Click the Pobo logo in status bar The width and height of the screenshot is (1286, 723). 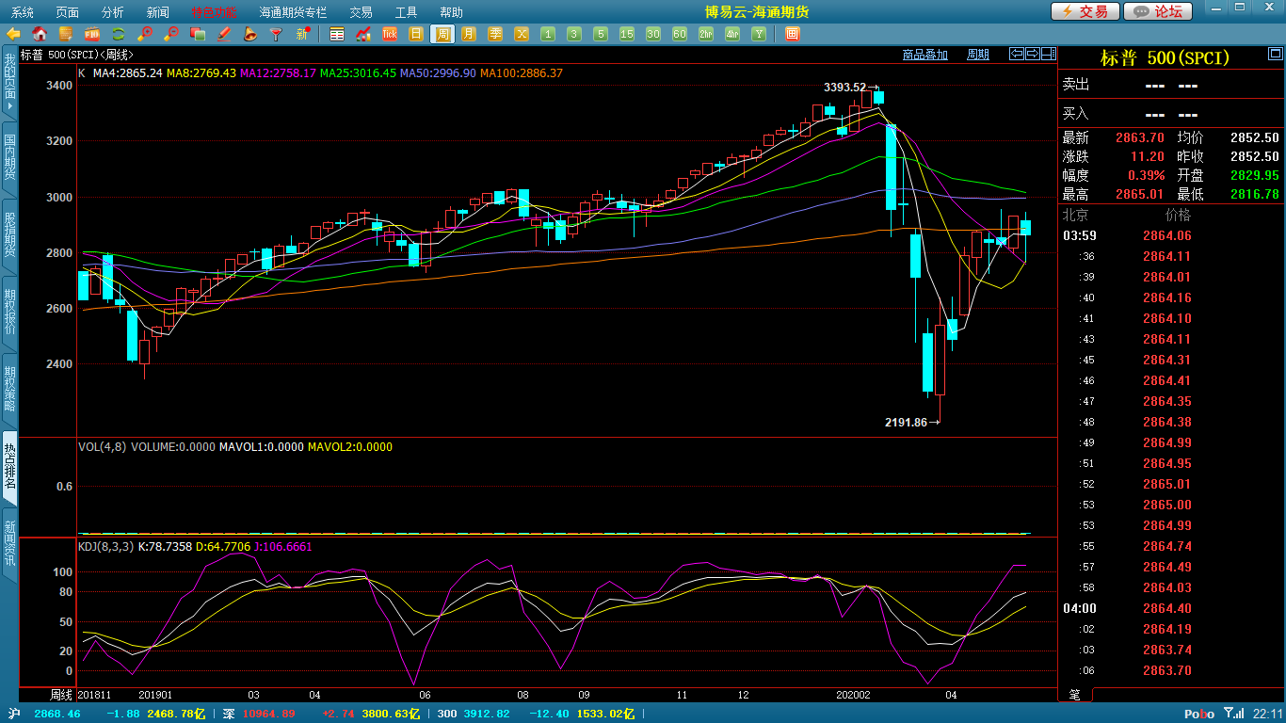[x=1198, y=714]
